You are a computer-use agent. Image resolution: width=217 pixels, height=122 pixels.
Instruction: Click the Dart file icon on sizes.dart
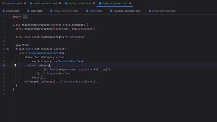coord(28,11)
